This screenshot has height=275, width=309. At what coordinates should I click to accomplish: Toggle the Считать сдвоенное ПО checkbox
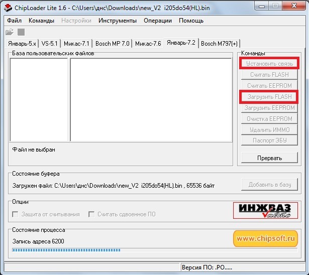tap(91, 214)
